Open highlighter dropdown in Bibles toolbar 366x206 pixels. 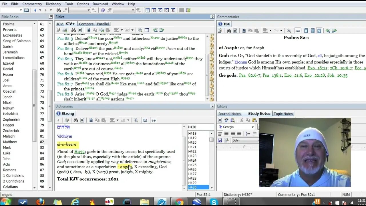(x=122, y=30)
